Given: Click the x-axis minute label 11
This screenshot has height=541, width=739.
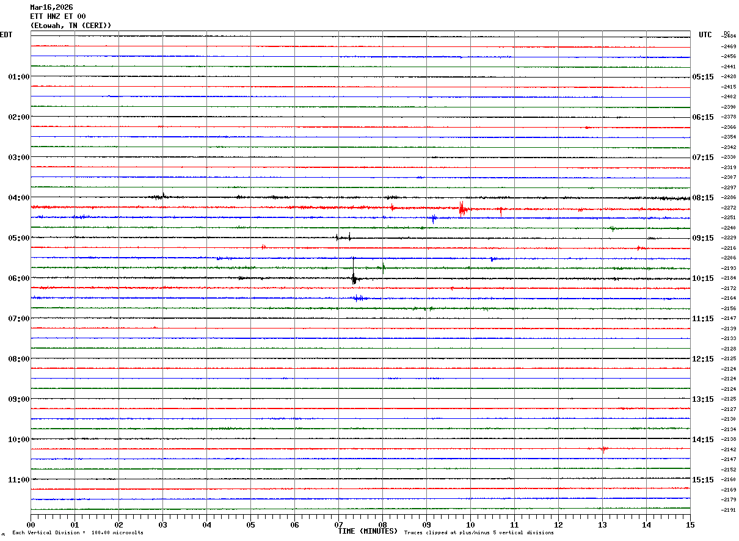Looking at the screenshot, I should point(514,525).
